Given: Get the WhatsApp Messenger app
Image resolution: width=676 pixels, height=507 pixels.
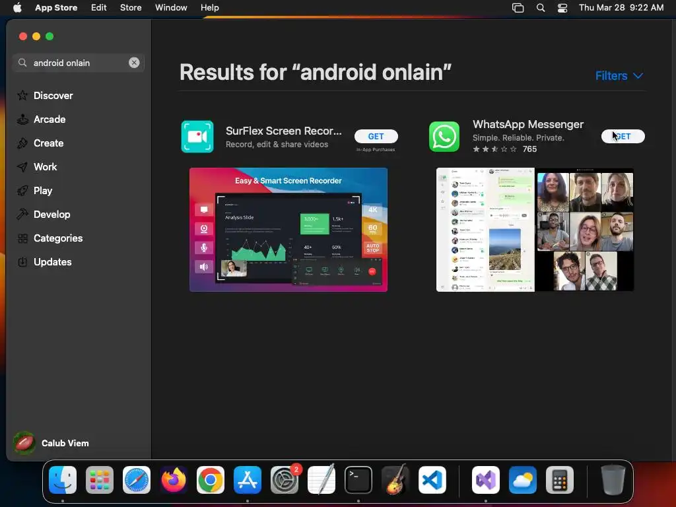Looking at the screenshot, I should click(x=623, y=136).
